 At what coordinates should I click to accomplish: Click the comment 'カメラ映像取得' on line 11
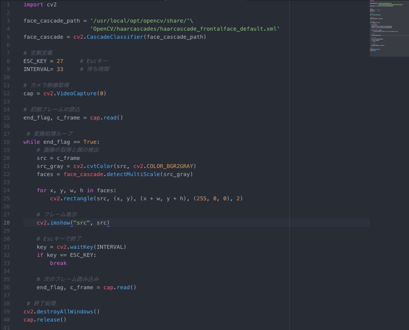[46, 85]
